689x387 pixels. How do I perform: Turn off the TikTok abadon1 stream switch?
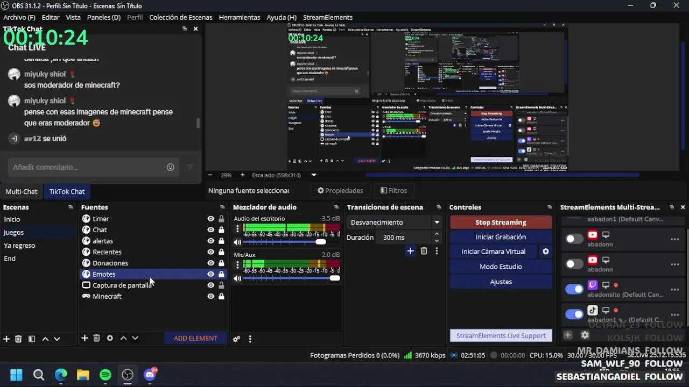574,314
